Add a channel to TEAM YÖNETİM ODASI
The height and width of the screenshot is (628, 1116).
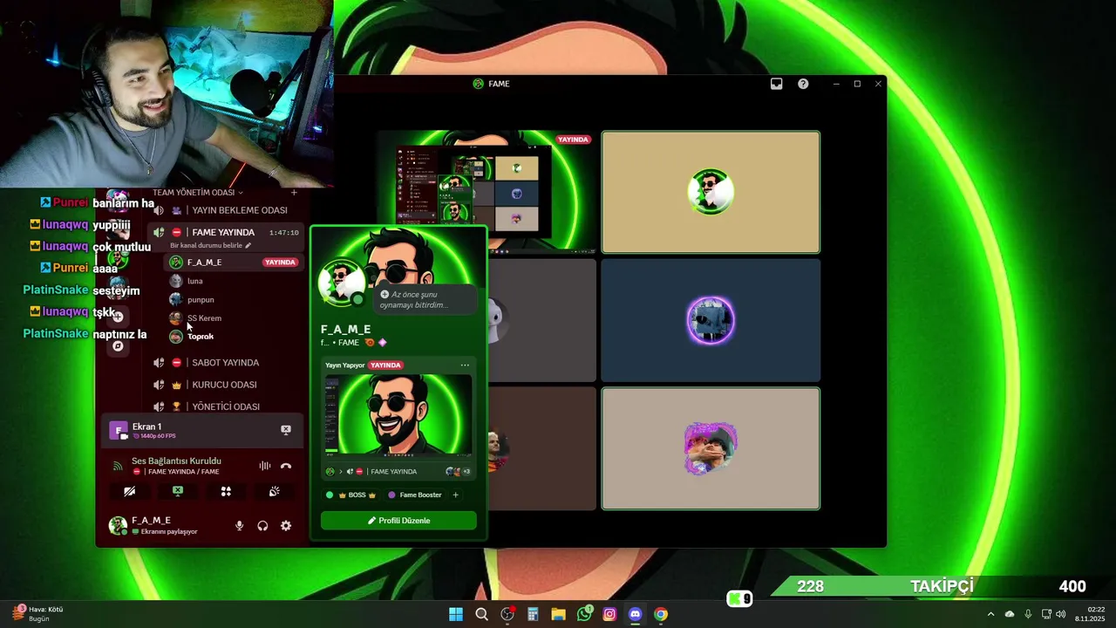click(294, 192)
